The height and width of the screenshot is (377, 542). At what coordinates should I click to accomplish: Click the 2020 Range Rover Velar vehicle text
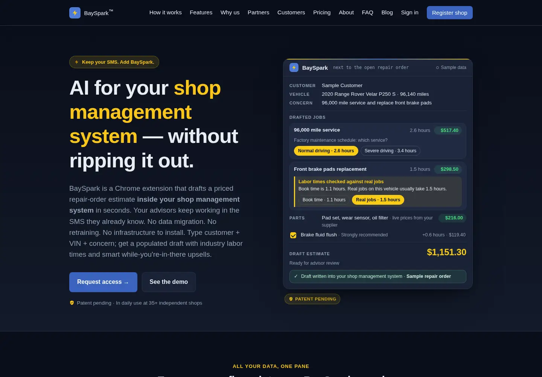tap(375, 94)
